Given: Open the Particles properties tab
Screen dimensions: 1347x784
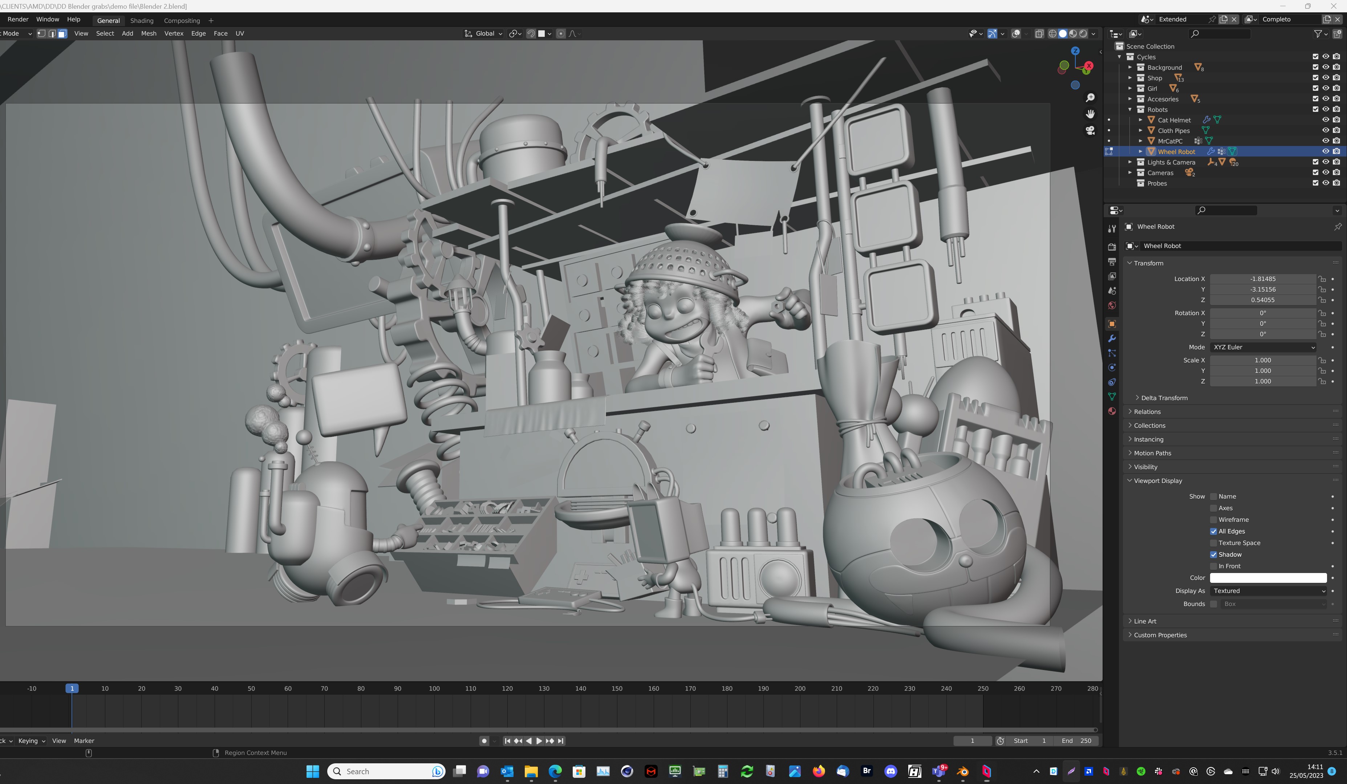Looking at the screenshot, I should [x=1112, y=353].
